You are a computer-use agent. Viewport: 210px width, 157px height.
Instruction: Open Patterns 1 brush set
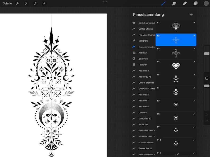pyautogui.click(x=143, y=101)
